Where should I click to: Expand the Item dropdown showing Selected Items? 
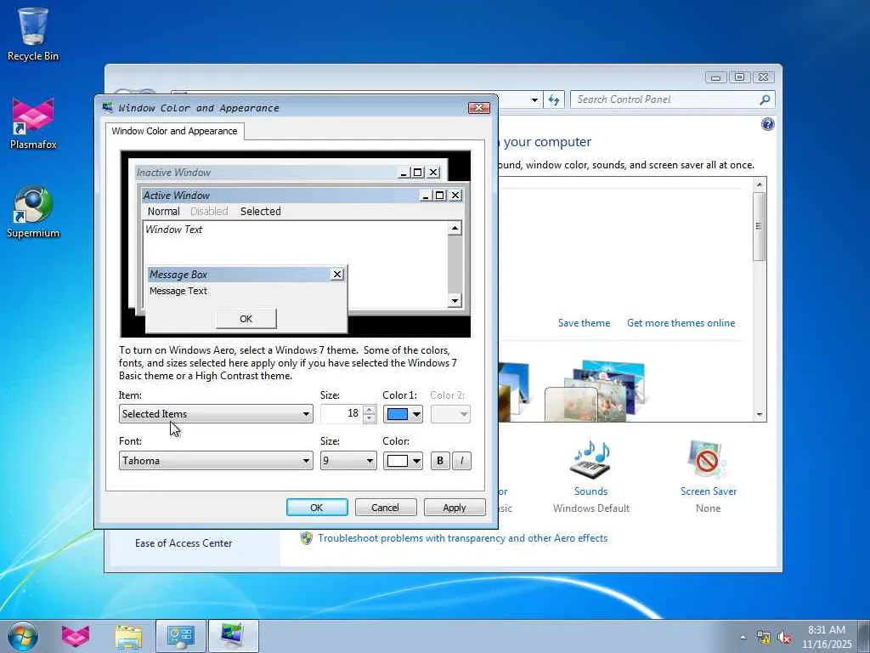(x=216, y=414)
